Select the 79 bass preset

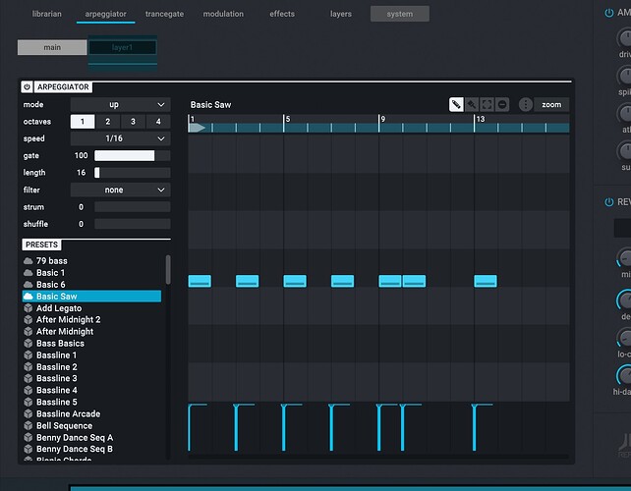tap(91, 261)
